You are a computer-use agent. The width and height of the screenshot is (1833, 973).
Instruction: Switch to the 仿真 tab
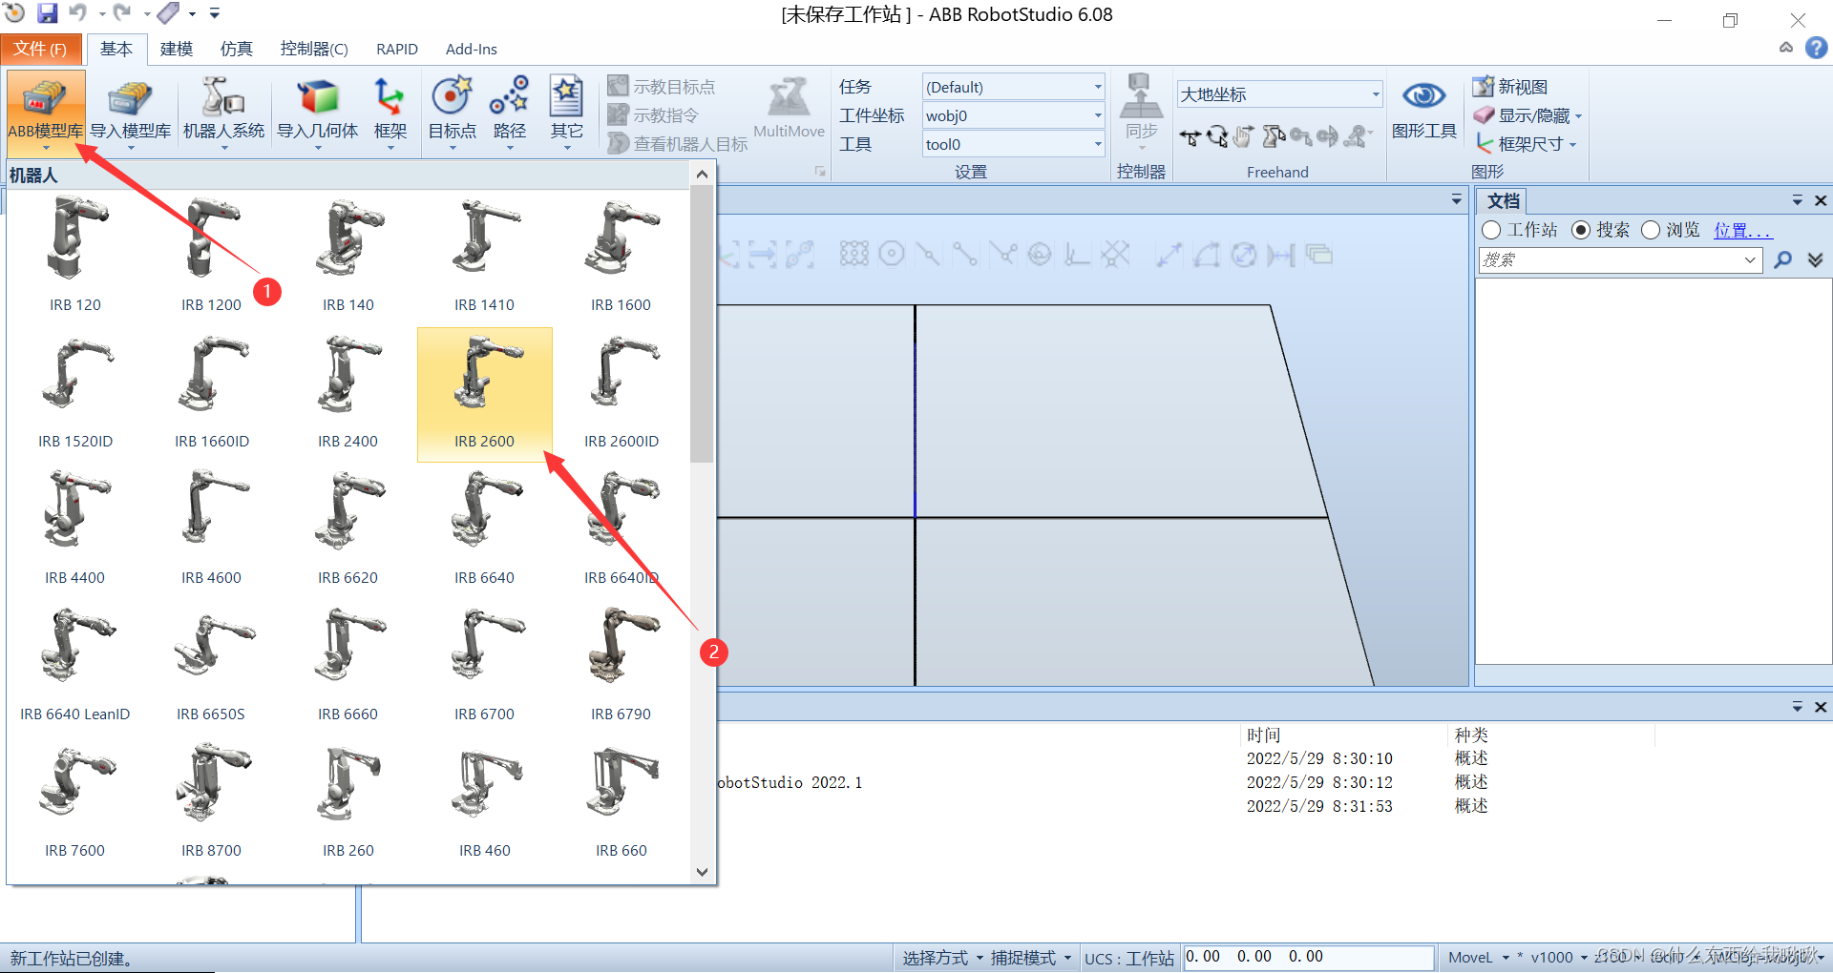236,49
